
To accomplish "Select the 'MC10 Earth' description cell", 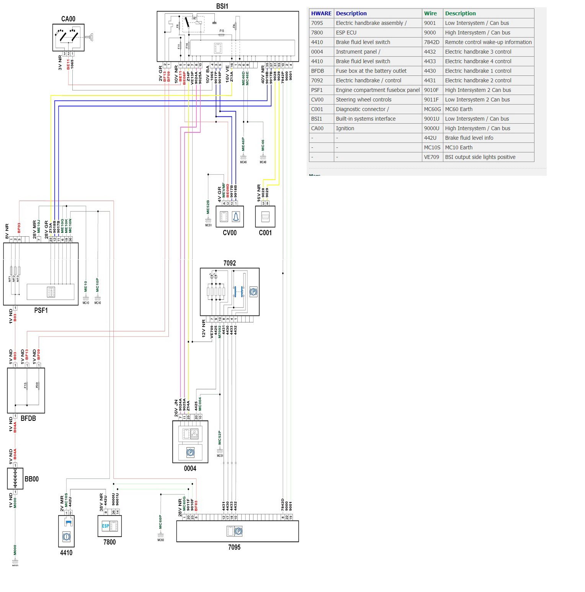I will click(489, 147).
